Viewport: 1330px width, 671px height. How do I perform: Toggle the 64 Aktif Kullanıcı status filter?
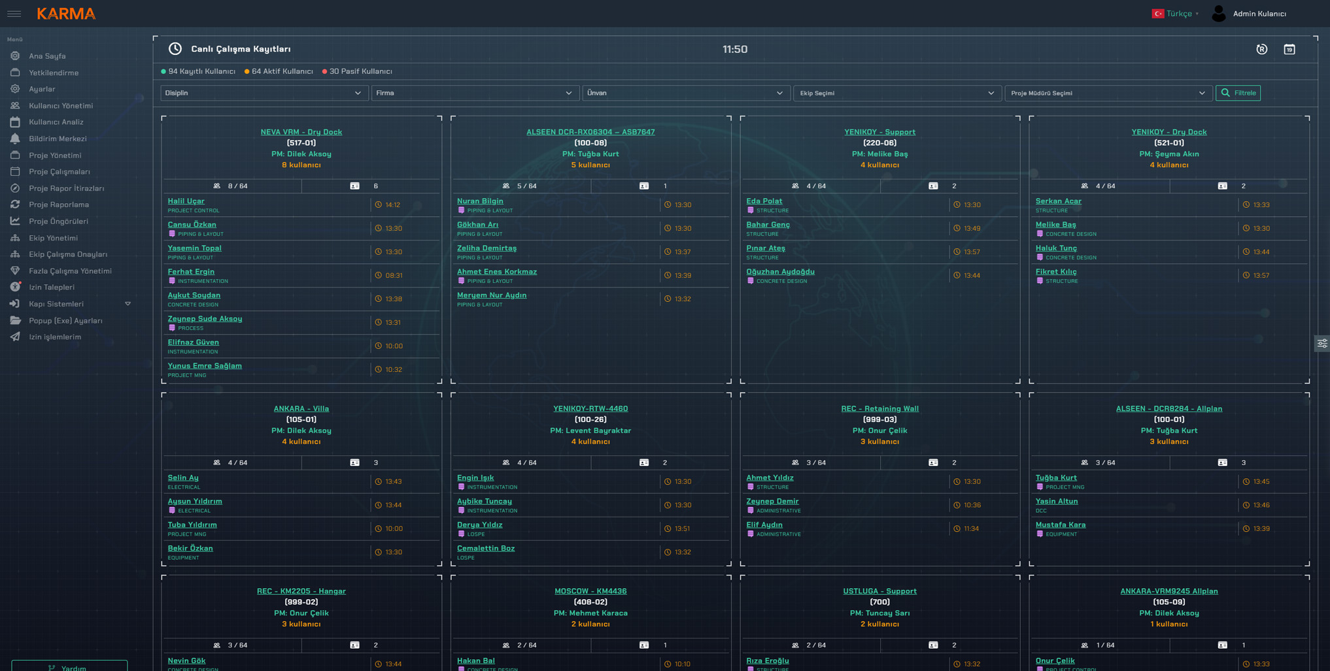[x=279, y=72]
